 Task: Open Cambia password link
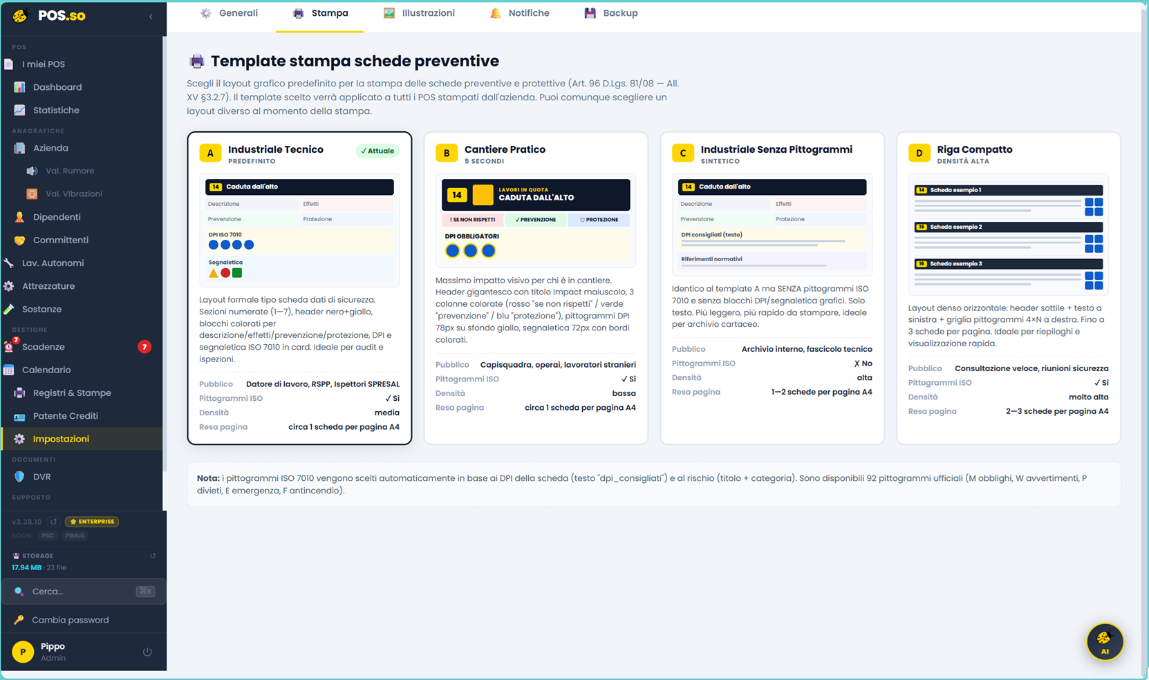click(71, 620)
